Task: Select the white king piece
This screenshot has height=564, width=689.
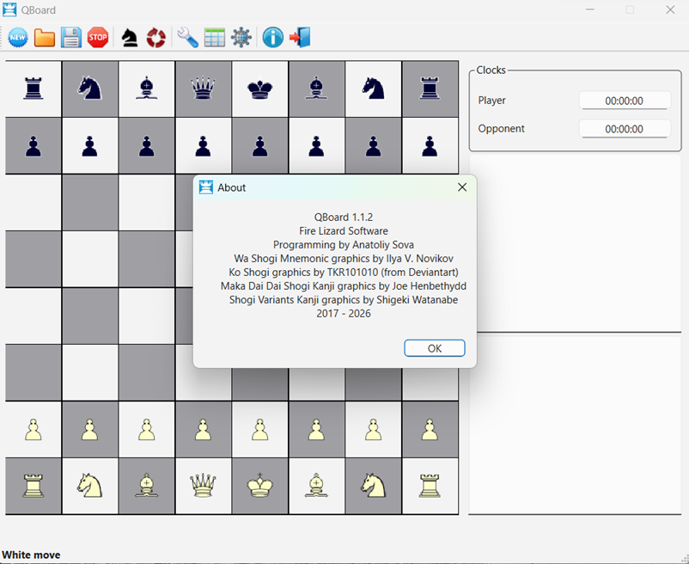Action: (259, 485)
